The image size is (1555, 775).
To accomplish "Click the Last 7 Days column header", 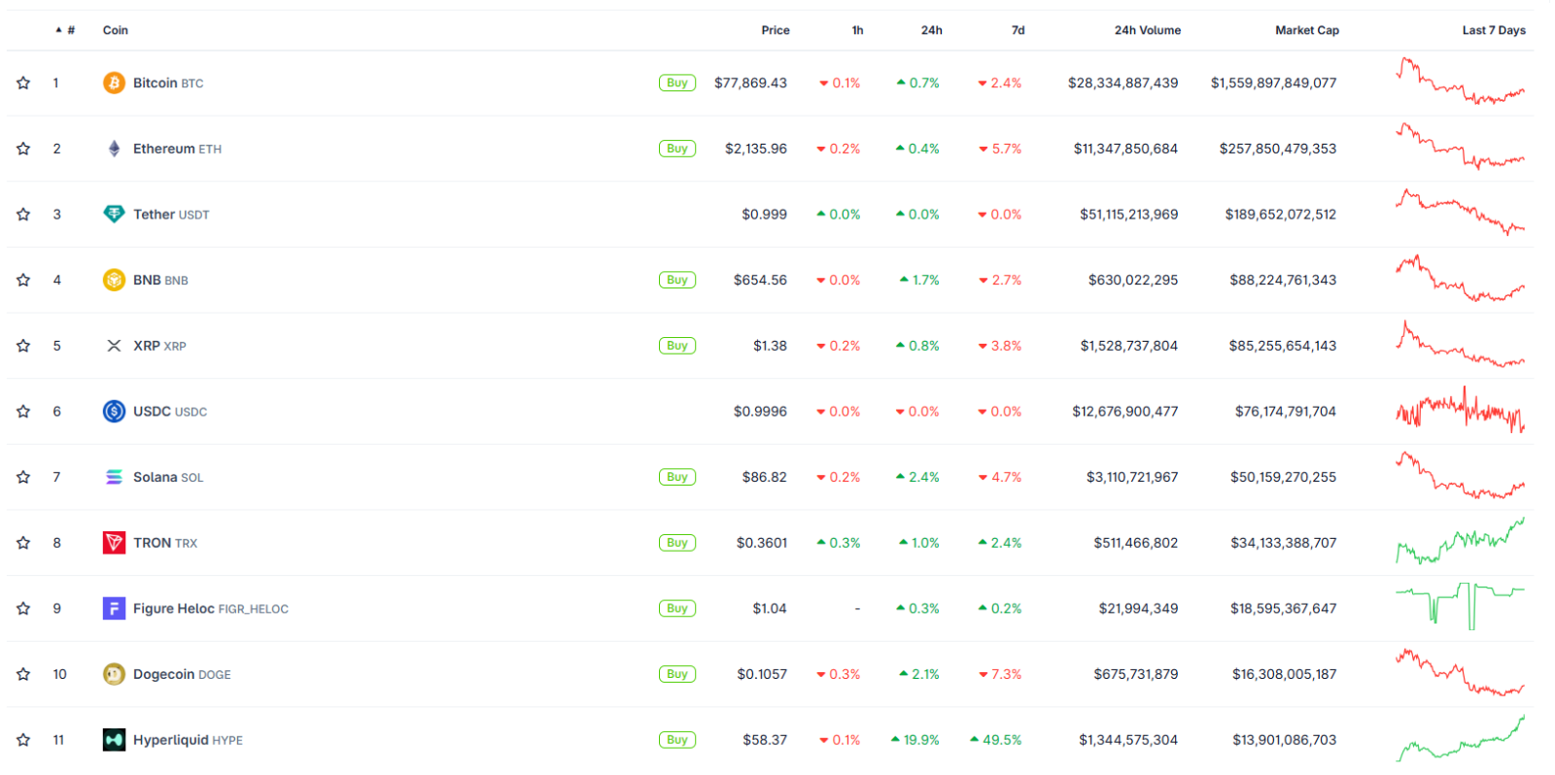I will tap(1494, 30).
